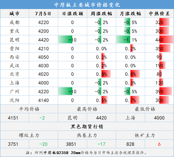The image size is (174, 157).
Task: Select the 7月5日 column header
Action: coord(43,14)
